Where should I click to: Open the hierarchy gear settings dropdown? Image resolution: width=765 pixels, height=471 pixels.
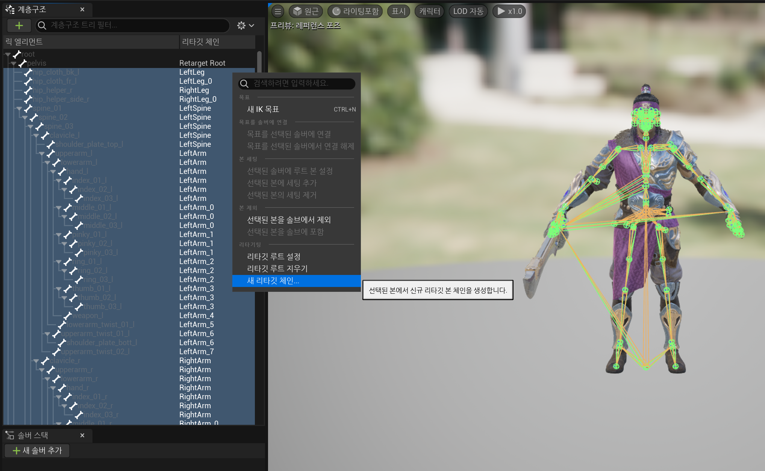[x=245, y=26]
